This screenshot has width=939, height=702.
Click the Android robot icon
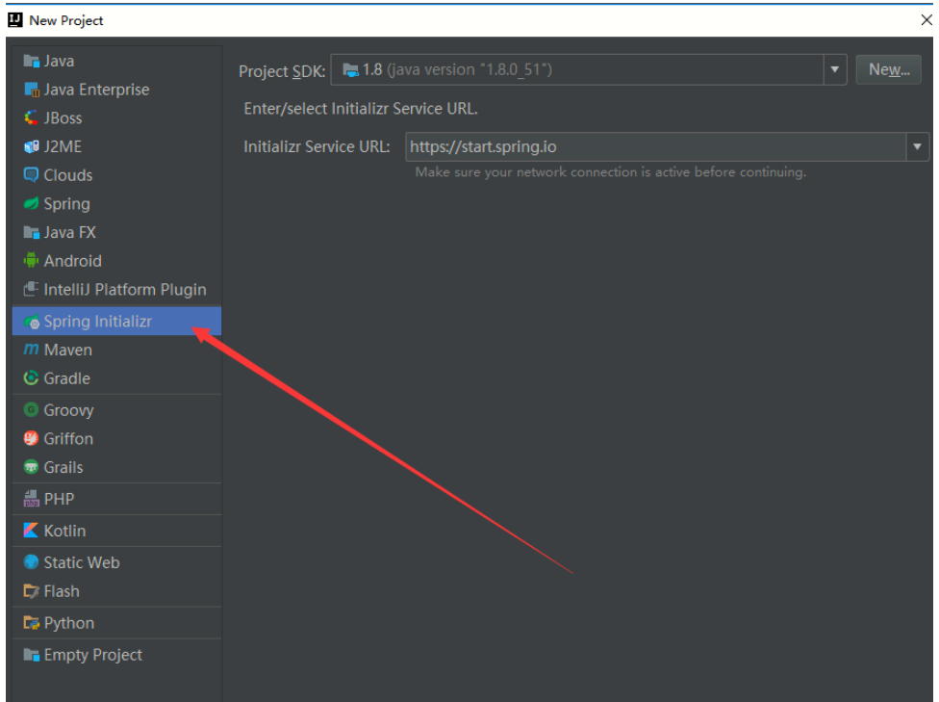(x=31, y=261)
